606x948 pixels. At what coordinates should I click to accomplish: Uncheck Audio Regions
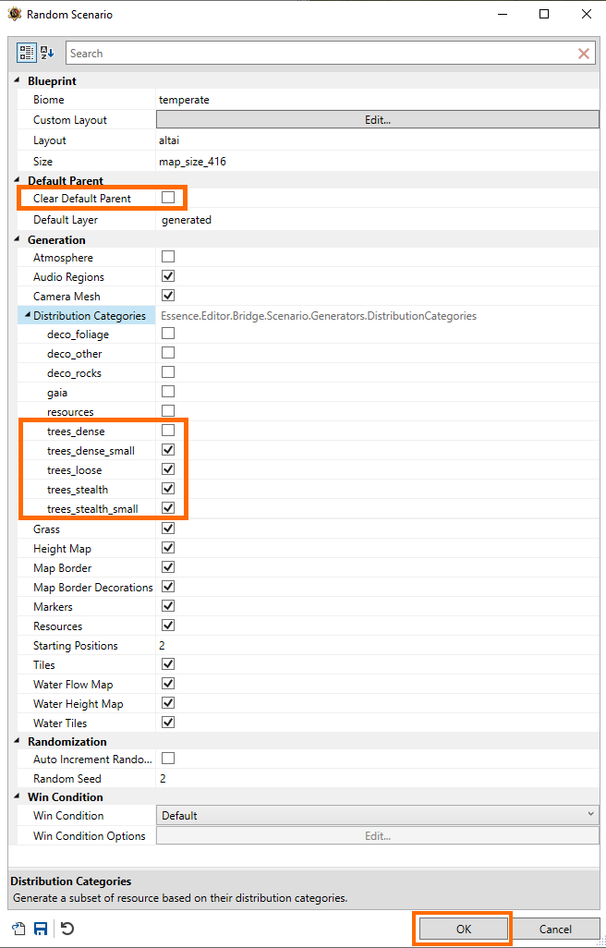(x=168, y=275)
